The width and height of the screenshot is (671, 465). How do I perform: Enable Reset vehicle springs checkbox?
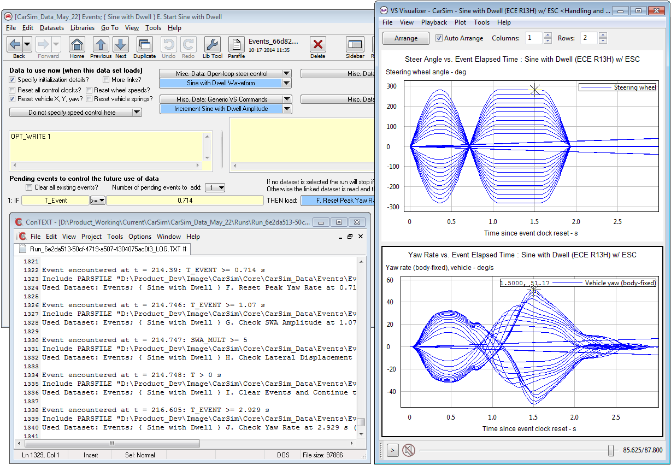[x=89, y=99]
